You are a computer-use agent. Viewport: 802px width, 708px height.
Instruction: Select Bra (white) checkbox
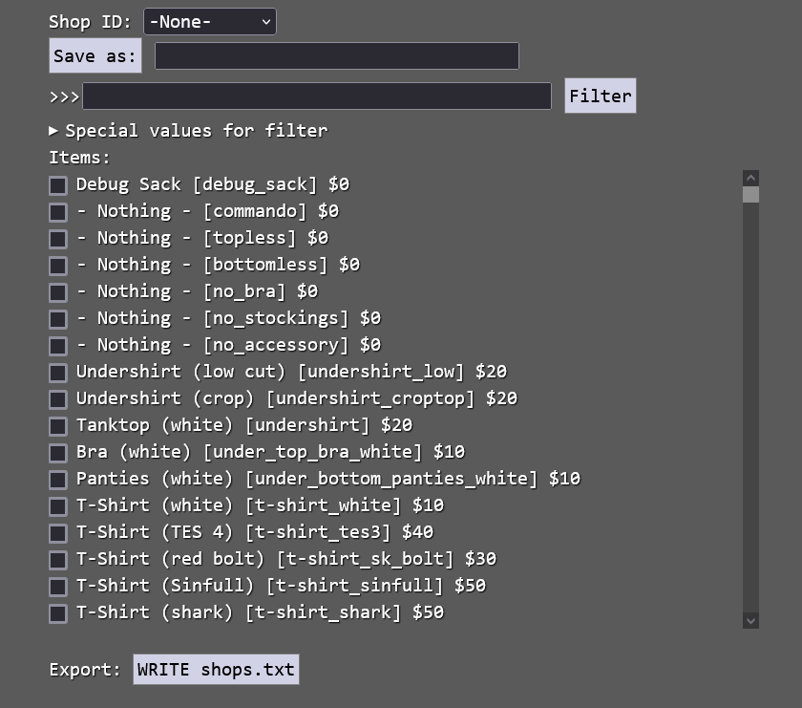pyautogui.click(x=58, y=453)
